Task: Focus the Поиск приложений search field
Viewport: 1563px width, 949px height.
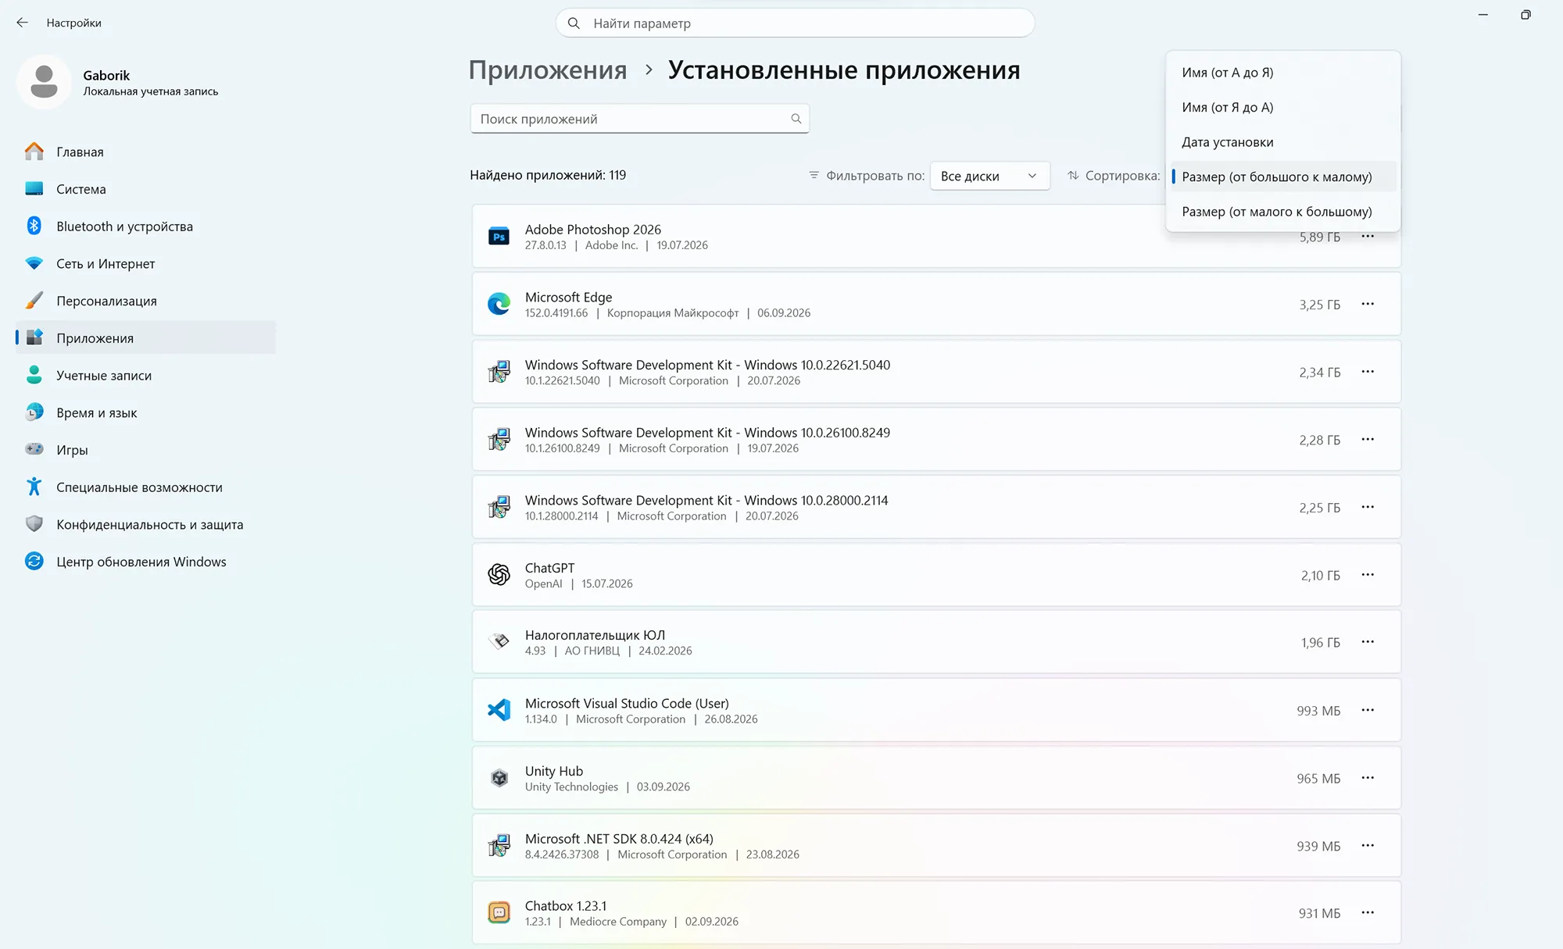Action: click(639, 119)
